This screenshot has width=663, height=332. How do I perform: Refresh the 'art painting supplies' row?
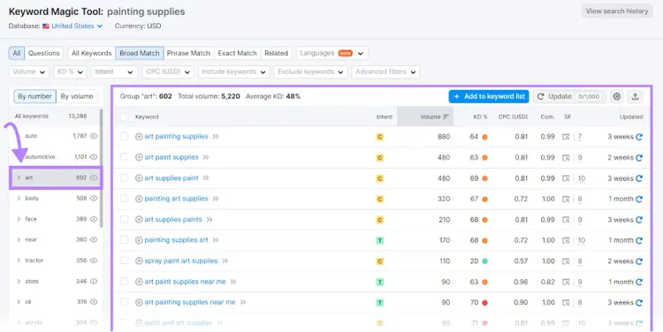pyautogui.click(x=639, y=137)
